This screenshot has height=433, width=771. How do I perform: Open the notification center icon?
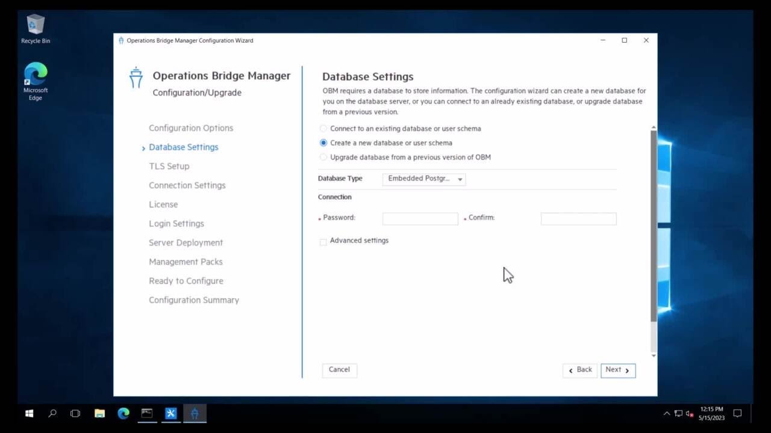click(x=737, y=414)
